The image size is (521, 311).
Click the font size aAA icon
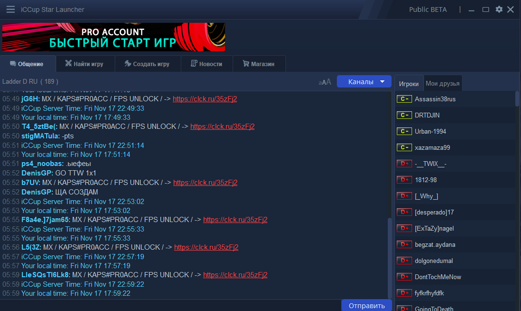(324, 82)
